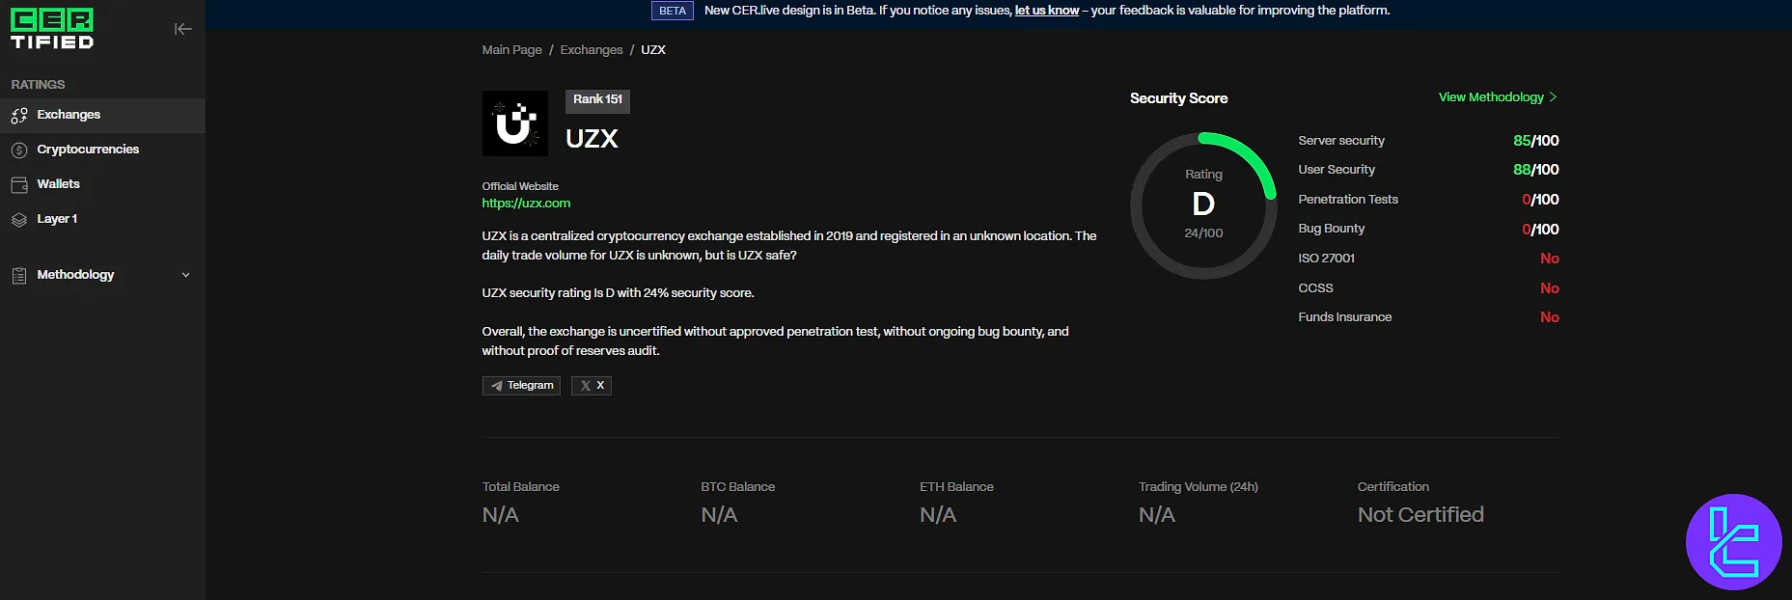Click the Certification label

tap(1393, 487)
